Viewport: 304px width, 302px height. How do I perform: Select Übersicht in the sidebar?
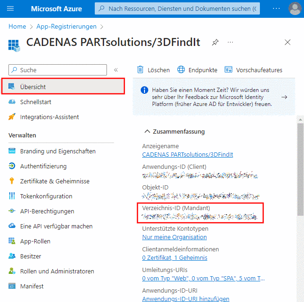pyautogui.click(x=63, y=86)
